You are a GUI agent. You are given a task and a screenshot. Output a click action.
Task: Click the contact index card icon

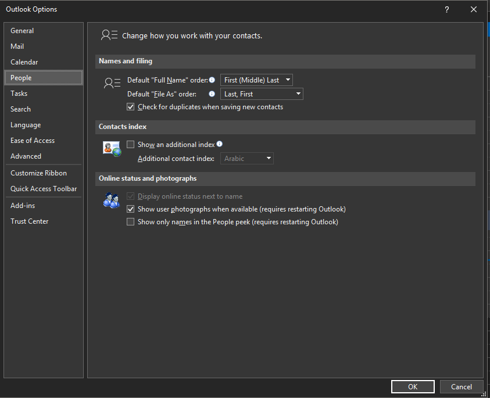pyautogui.click(x=111, y=149)
